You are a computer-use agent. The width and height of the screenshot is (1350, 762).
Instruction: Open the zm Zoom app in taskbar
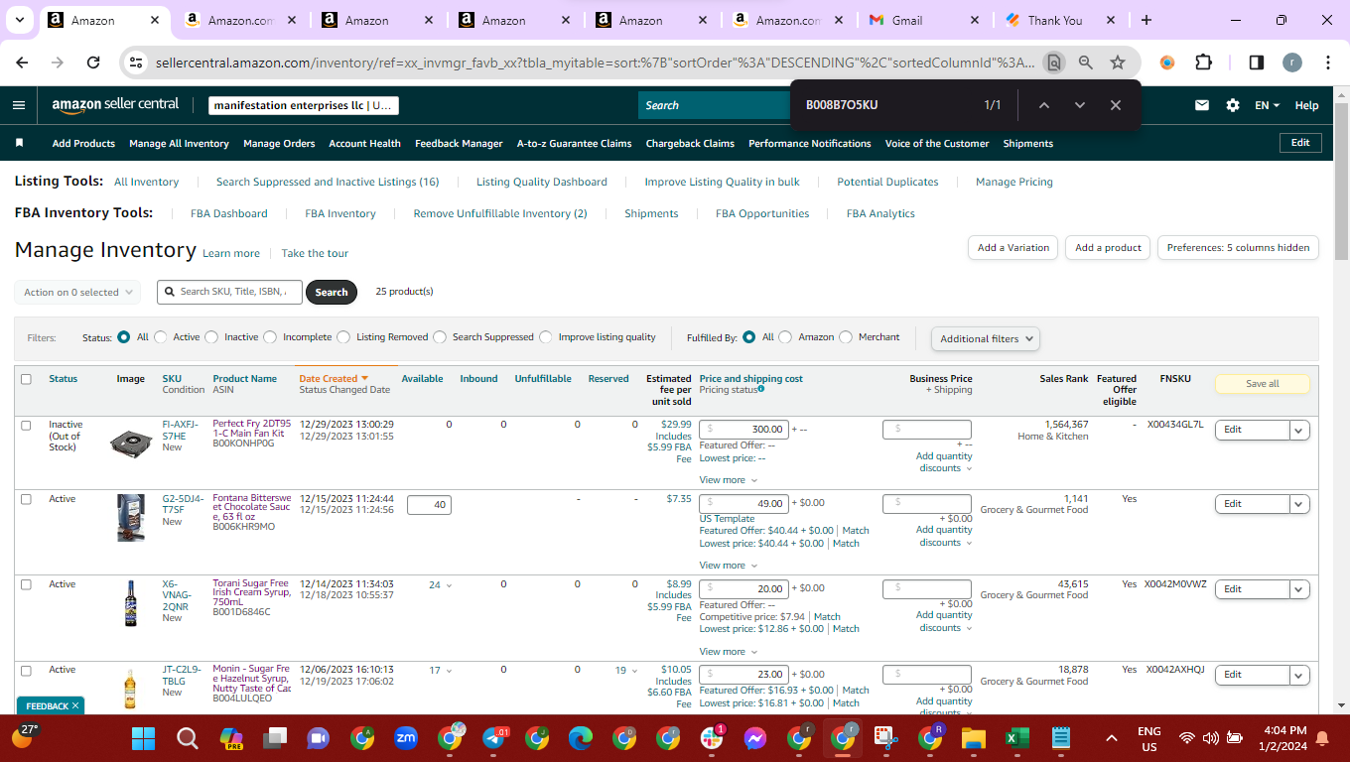(x=406, y=738)
